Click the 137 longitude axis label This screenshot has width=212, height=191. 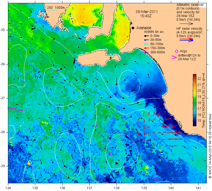[x=90, y=188]
